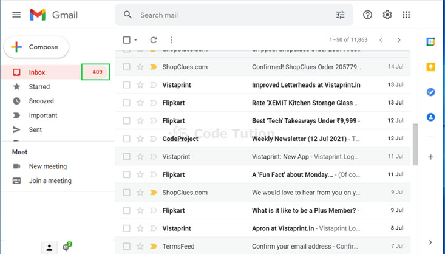Open search options filter icon
Viewport: 445px width, 254px height.
341,15
